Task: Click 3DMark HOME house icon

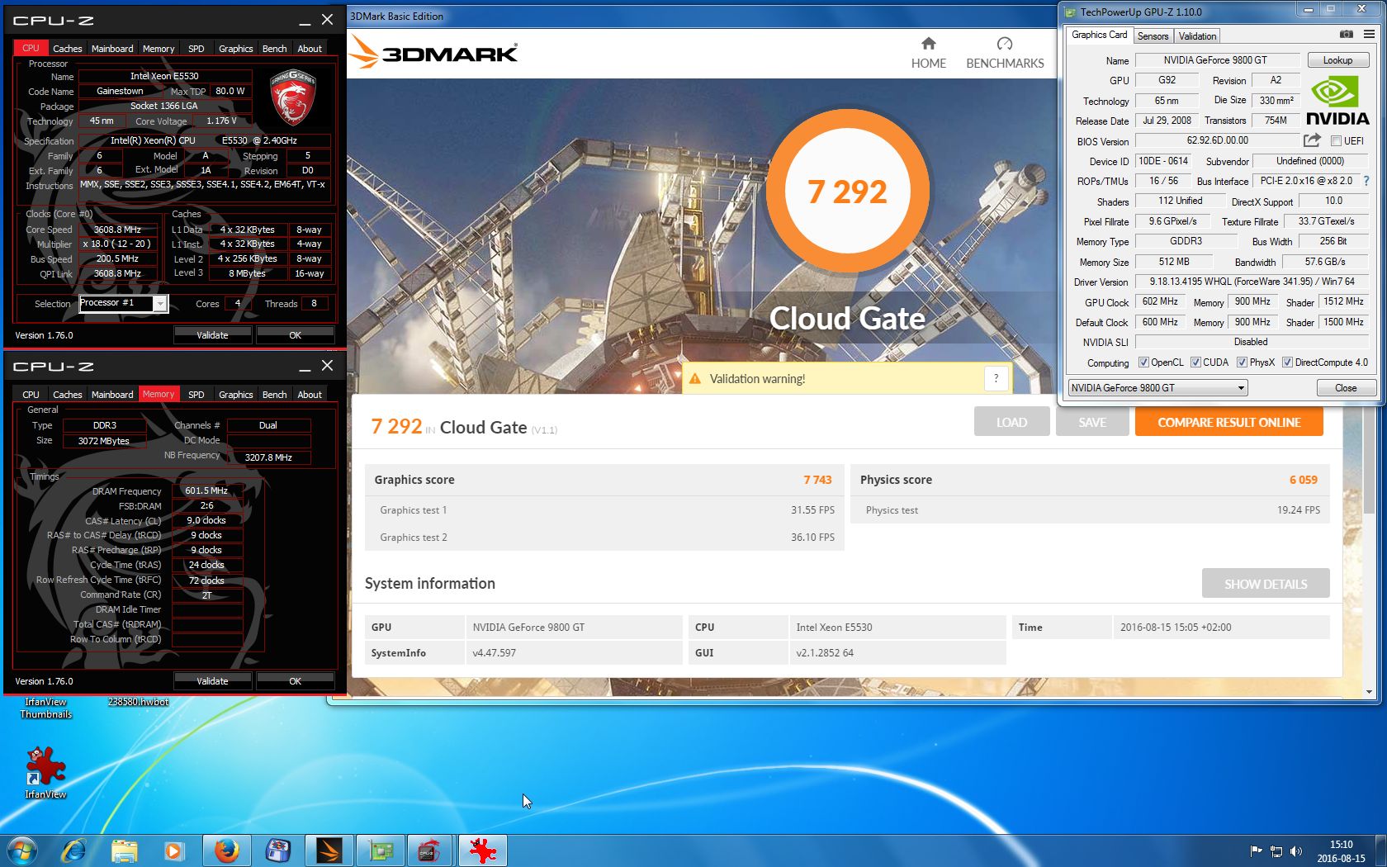Action: (929, 44)
